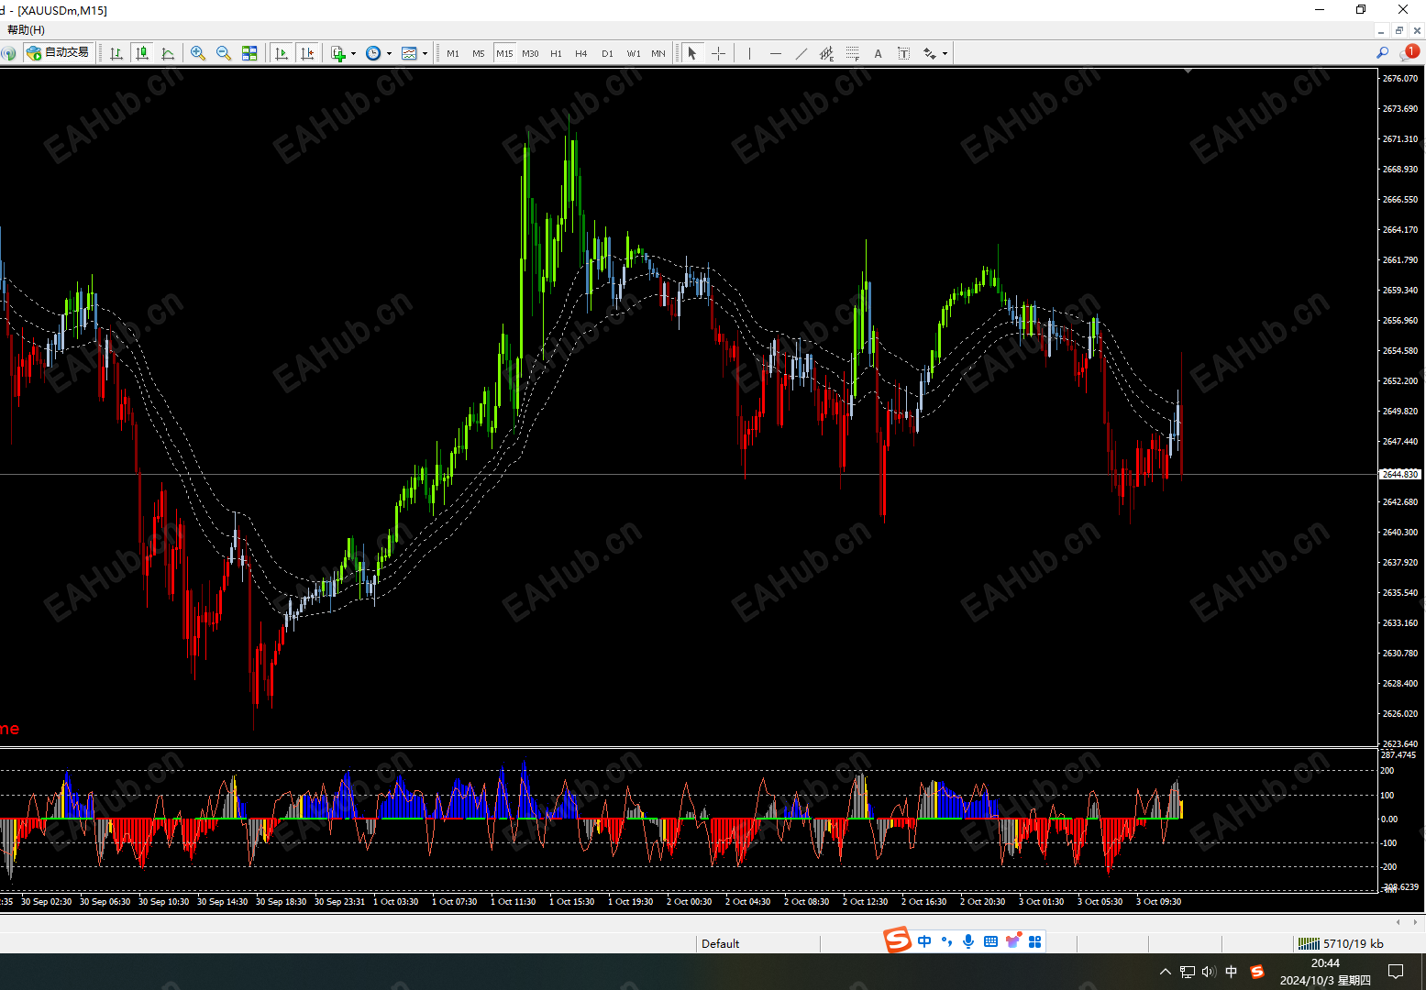
Task: Open the chart templates button
Action: pos(409,53)
